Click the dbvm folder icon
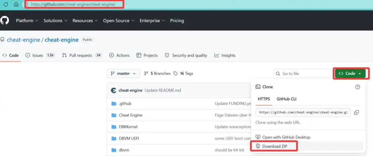The height and width of the screenshot is (156, 373). point(114,150)
